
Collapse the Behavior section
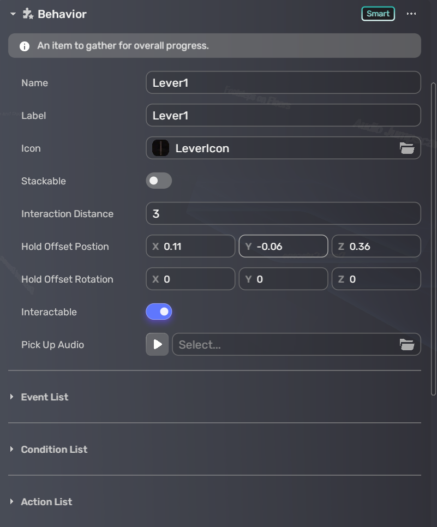click(x=13, y=14)
